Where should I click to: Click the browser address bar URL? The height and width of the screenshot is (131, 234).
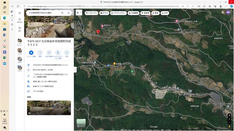click(103, 7)
